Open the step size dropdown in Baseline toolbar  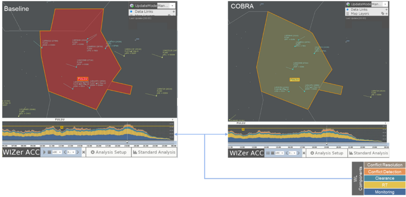(x=71, y=152)
